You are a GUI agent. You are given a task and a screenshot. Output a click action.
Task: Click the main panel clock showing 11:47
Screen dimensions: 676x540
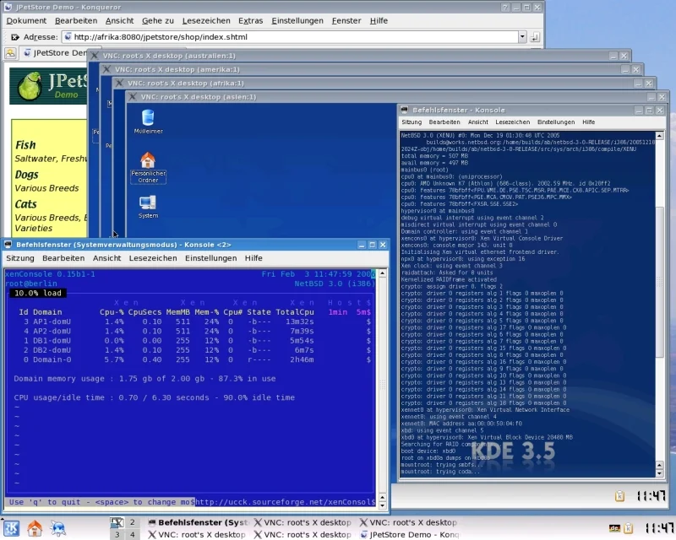[659, 528]
